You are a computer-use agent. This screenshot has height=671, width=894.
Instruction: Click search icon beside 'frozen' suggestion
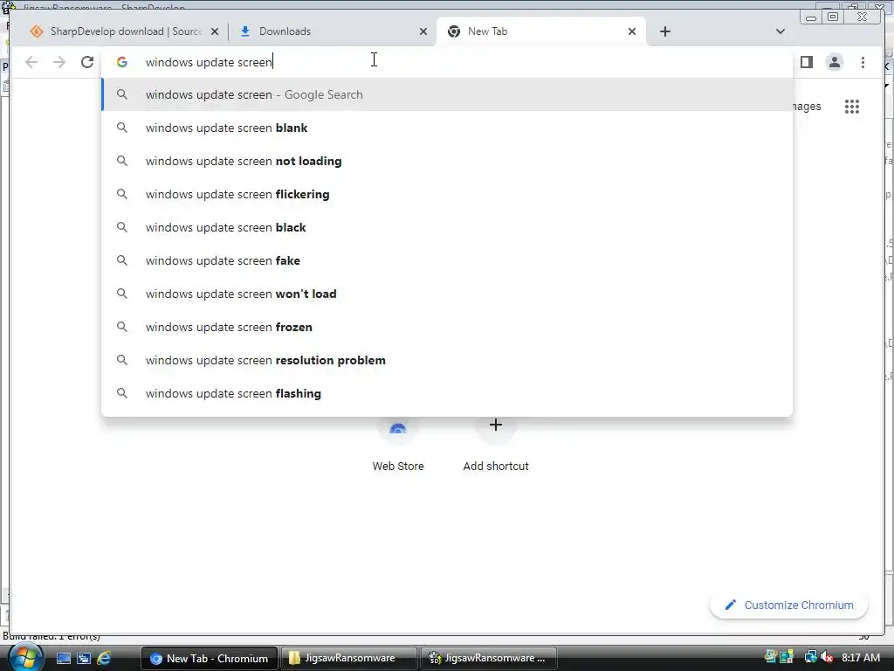[122, 327]
